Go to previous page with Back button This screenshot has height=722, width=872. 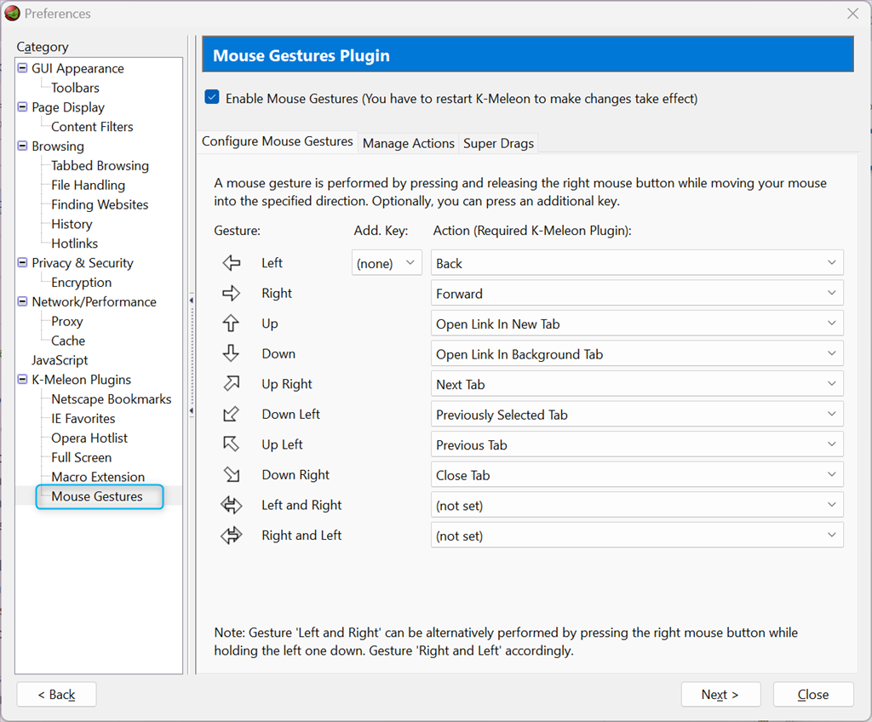coord(56,694)
